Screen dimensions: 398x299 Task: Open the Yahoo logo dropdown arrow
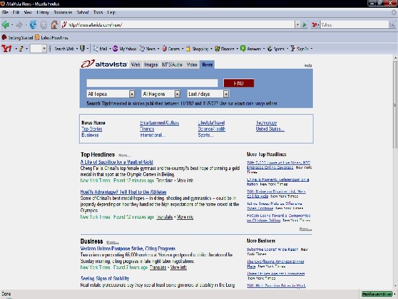[x=15, y=49]
